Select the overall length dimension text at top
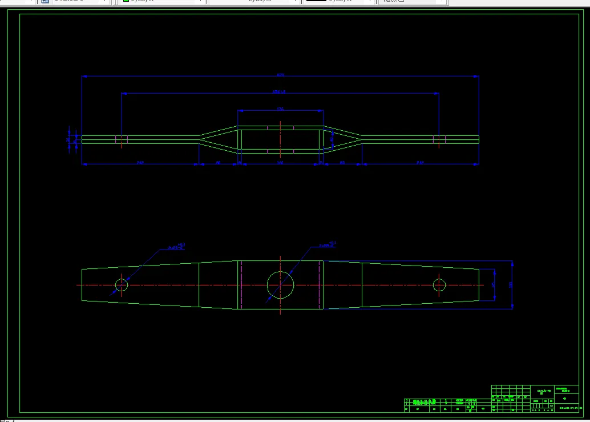Screen dimensions: 590x422 point(280,75)
